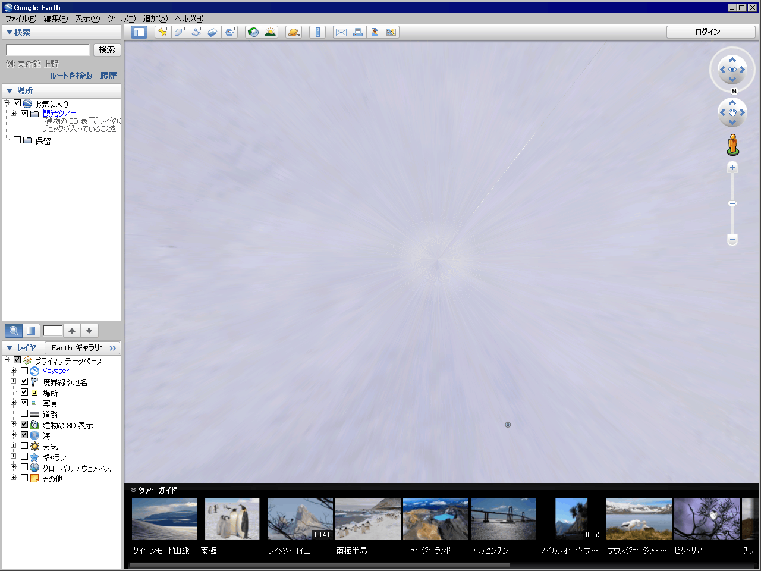Zoom in with the plus button

click(x=732, y=167)
